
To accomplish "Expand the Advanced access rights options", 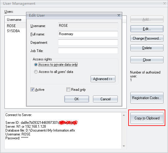I will [103, 79].
